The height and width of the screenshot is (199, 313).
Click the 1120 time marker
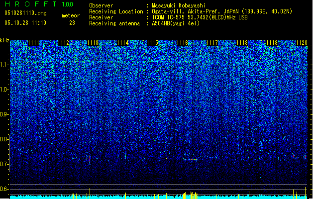(302, 43)
